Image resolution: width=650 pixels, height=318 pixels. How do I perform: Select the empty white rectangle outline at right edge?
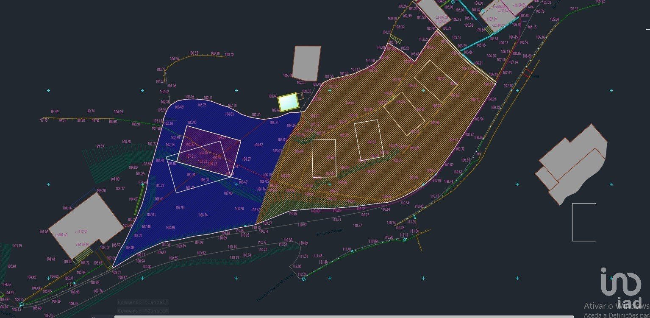click(584, 222)
